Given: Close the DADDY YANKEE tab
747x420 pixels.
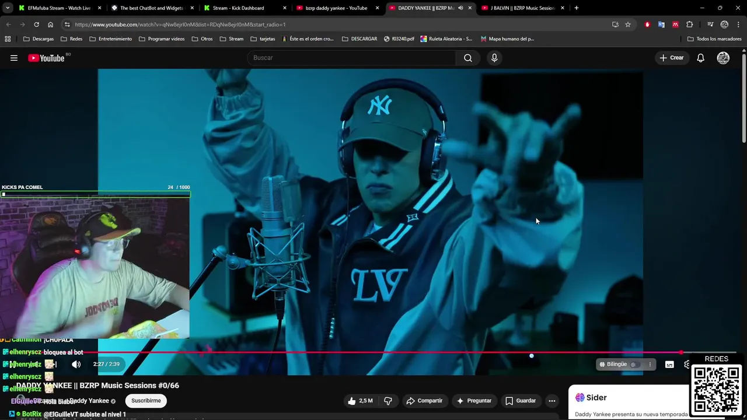Looking at the screenshot, I should (470, 8).
